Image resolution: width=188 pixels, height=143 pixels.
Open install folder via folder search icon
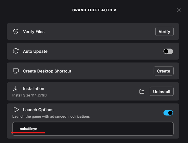[142, 92]
